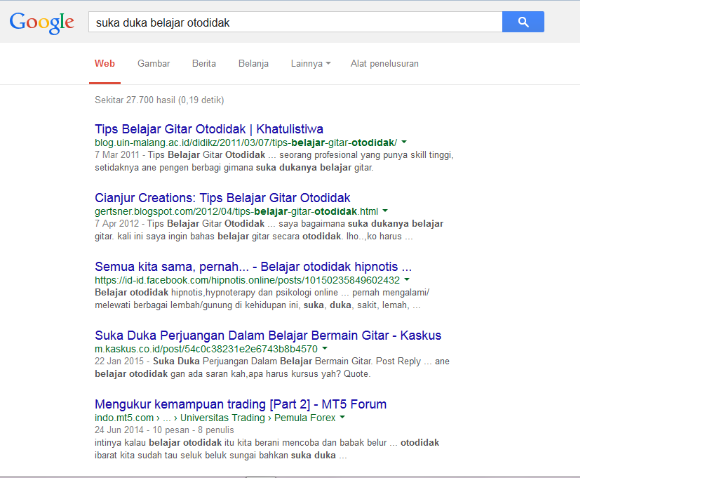Open Alat penelusuran search tools
Screen dimensions: 705x478
384,63
